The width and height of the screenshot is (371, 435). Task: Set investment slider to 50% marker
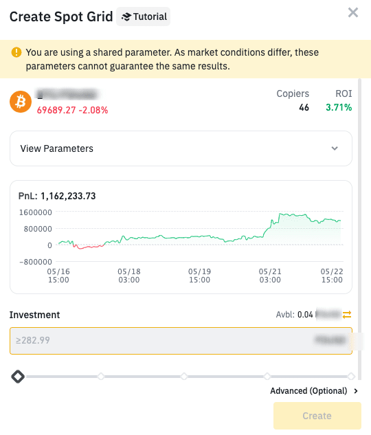pos(184,377)
